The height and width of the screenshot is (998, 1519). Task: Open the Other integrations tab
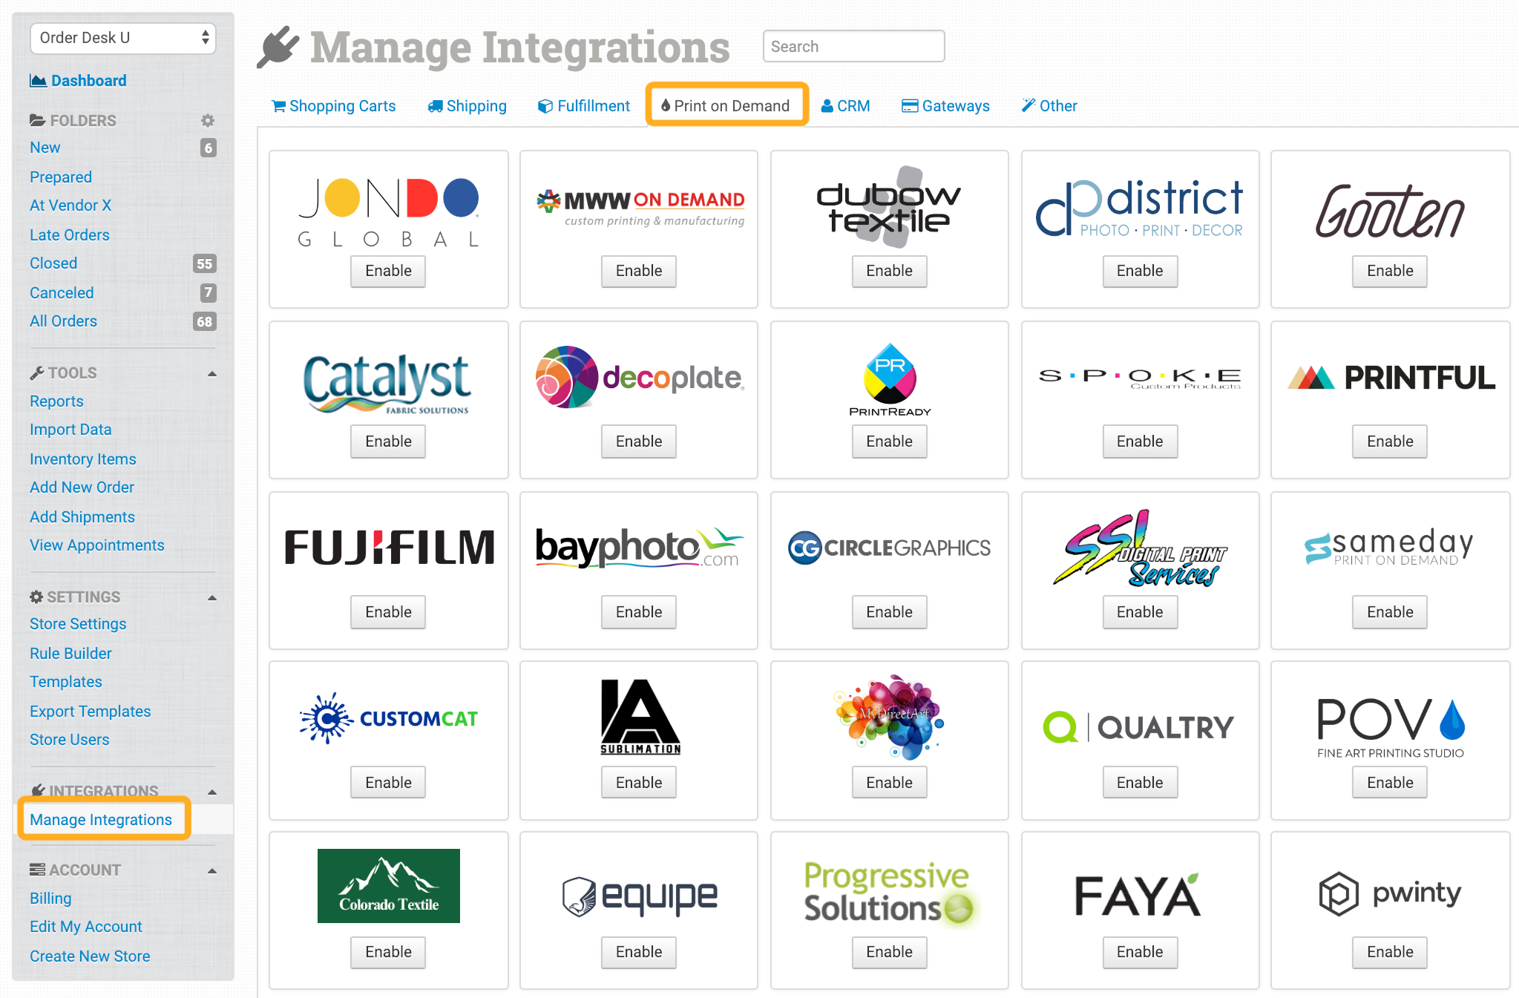(1049, 105)
